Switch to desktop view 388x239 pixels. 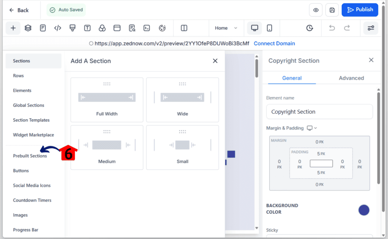tap(255, 28)
